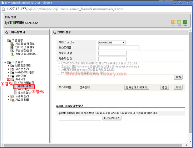The width and height of the screenshot is (193, 148).
Task: Click the orange refresh icon in header
Action: click(173, 22)
